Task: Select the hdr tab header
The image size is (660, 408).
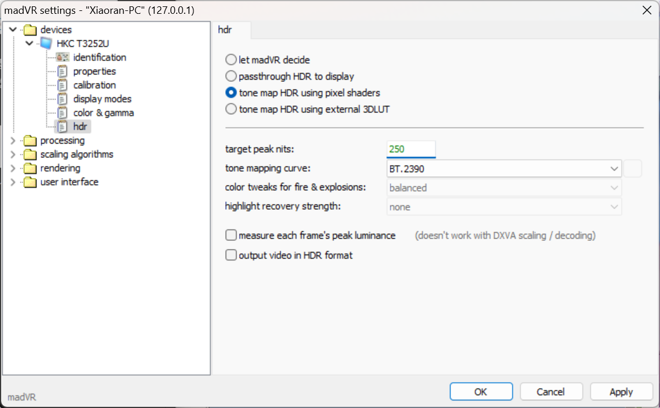Action: [225, 30]
